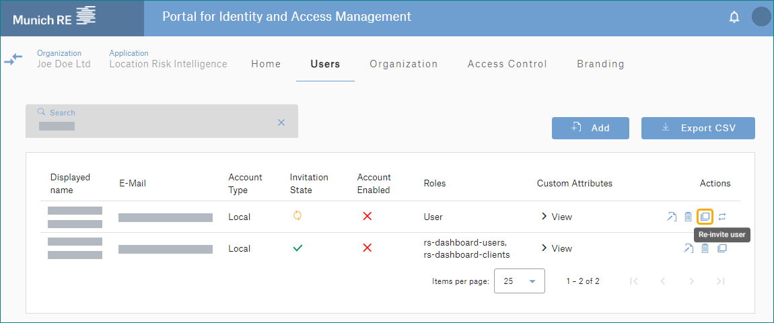774x323 pixels.
Task: Click Joe Doe Ltd organization name
Action: [64, 64]
